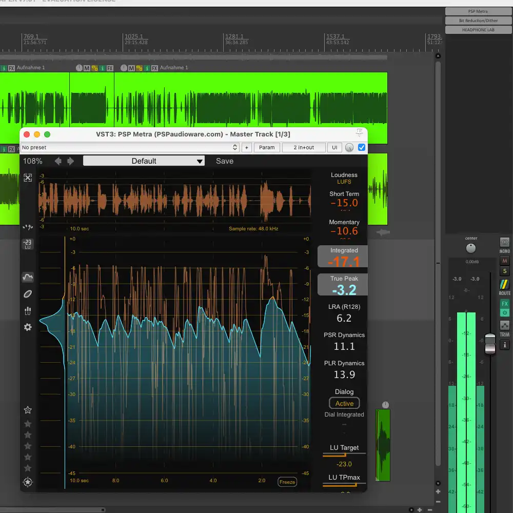
Task: Open the '2 in+out' pin connector
Action: point(304,148)
